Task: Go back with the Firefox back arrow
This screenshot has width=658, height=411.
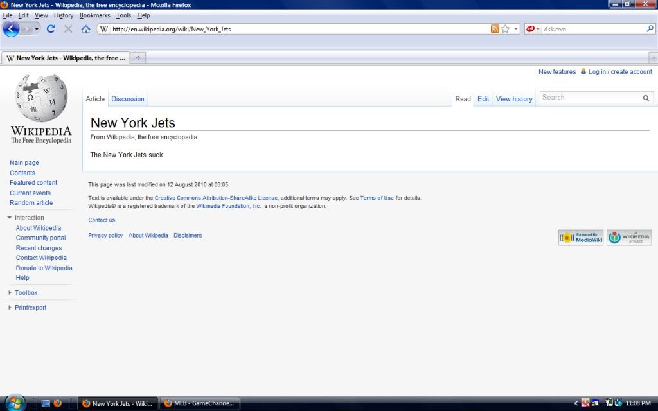Action: 12,29
